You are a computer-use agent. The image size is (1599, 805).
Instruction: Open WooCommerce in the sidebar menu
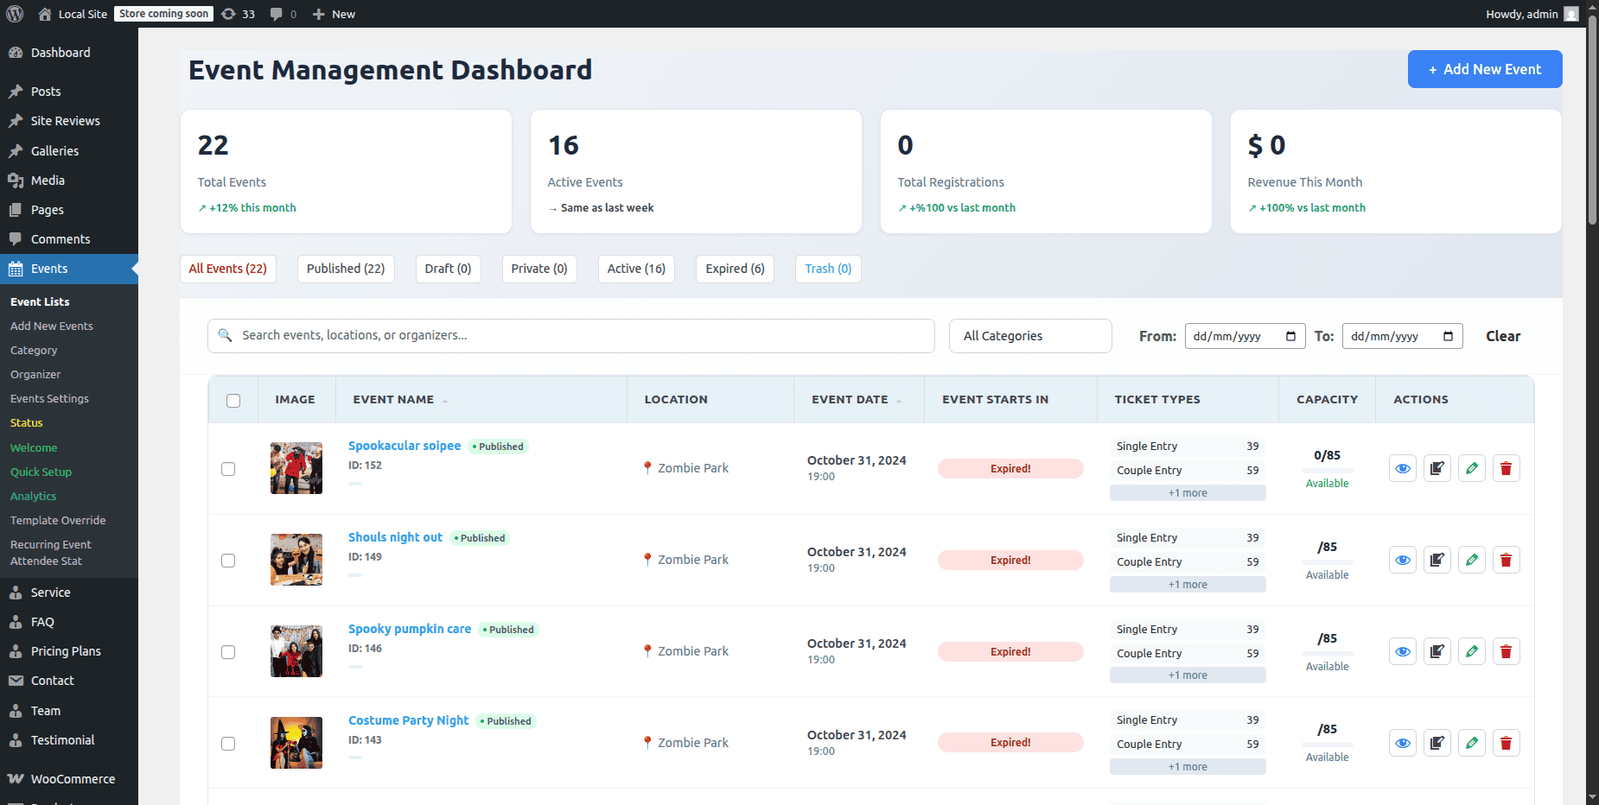[x=73, y=779]
